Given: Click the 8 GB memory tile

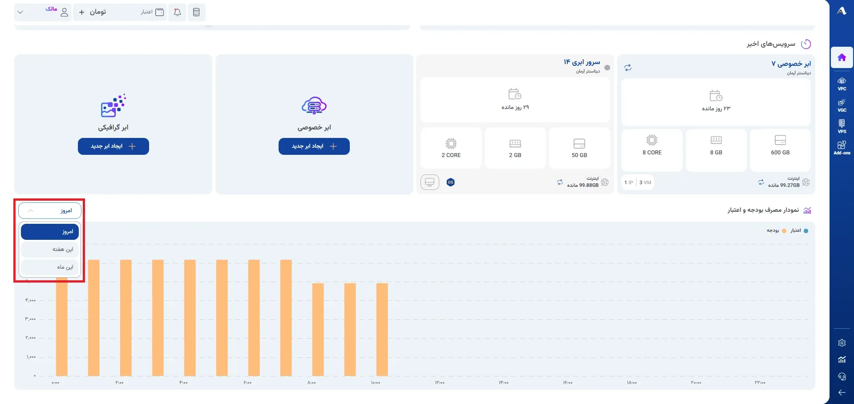Looking at the screenshot, I should pos(716,150).
